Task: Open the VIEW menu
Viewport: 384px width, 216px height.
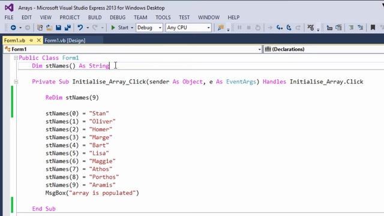Action: click(x=46, y=17)
